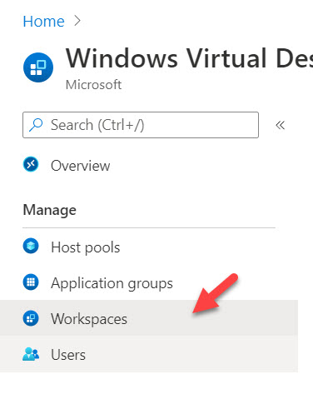Click the Users people icon
Viewport: 313px width, 409px height.
click(31, 354)
